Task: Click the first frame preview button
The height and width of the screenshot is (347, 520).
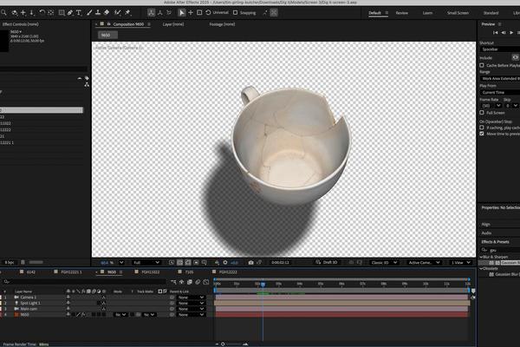Action: click(496, 33)
